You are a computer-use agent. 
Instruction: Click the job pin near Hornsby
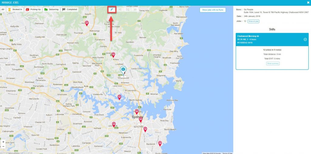[x=87, y=23]
